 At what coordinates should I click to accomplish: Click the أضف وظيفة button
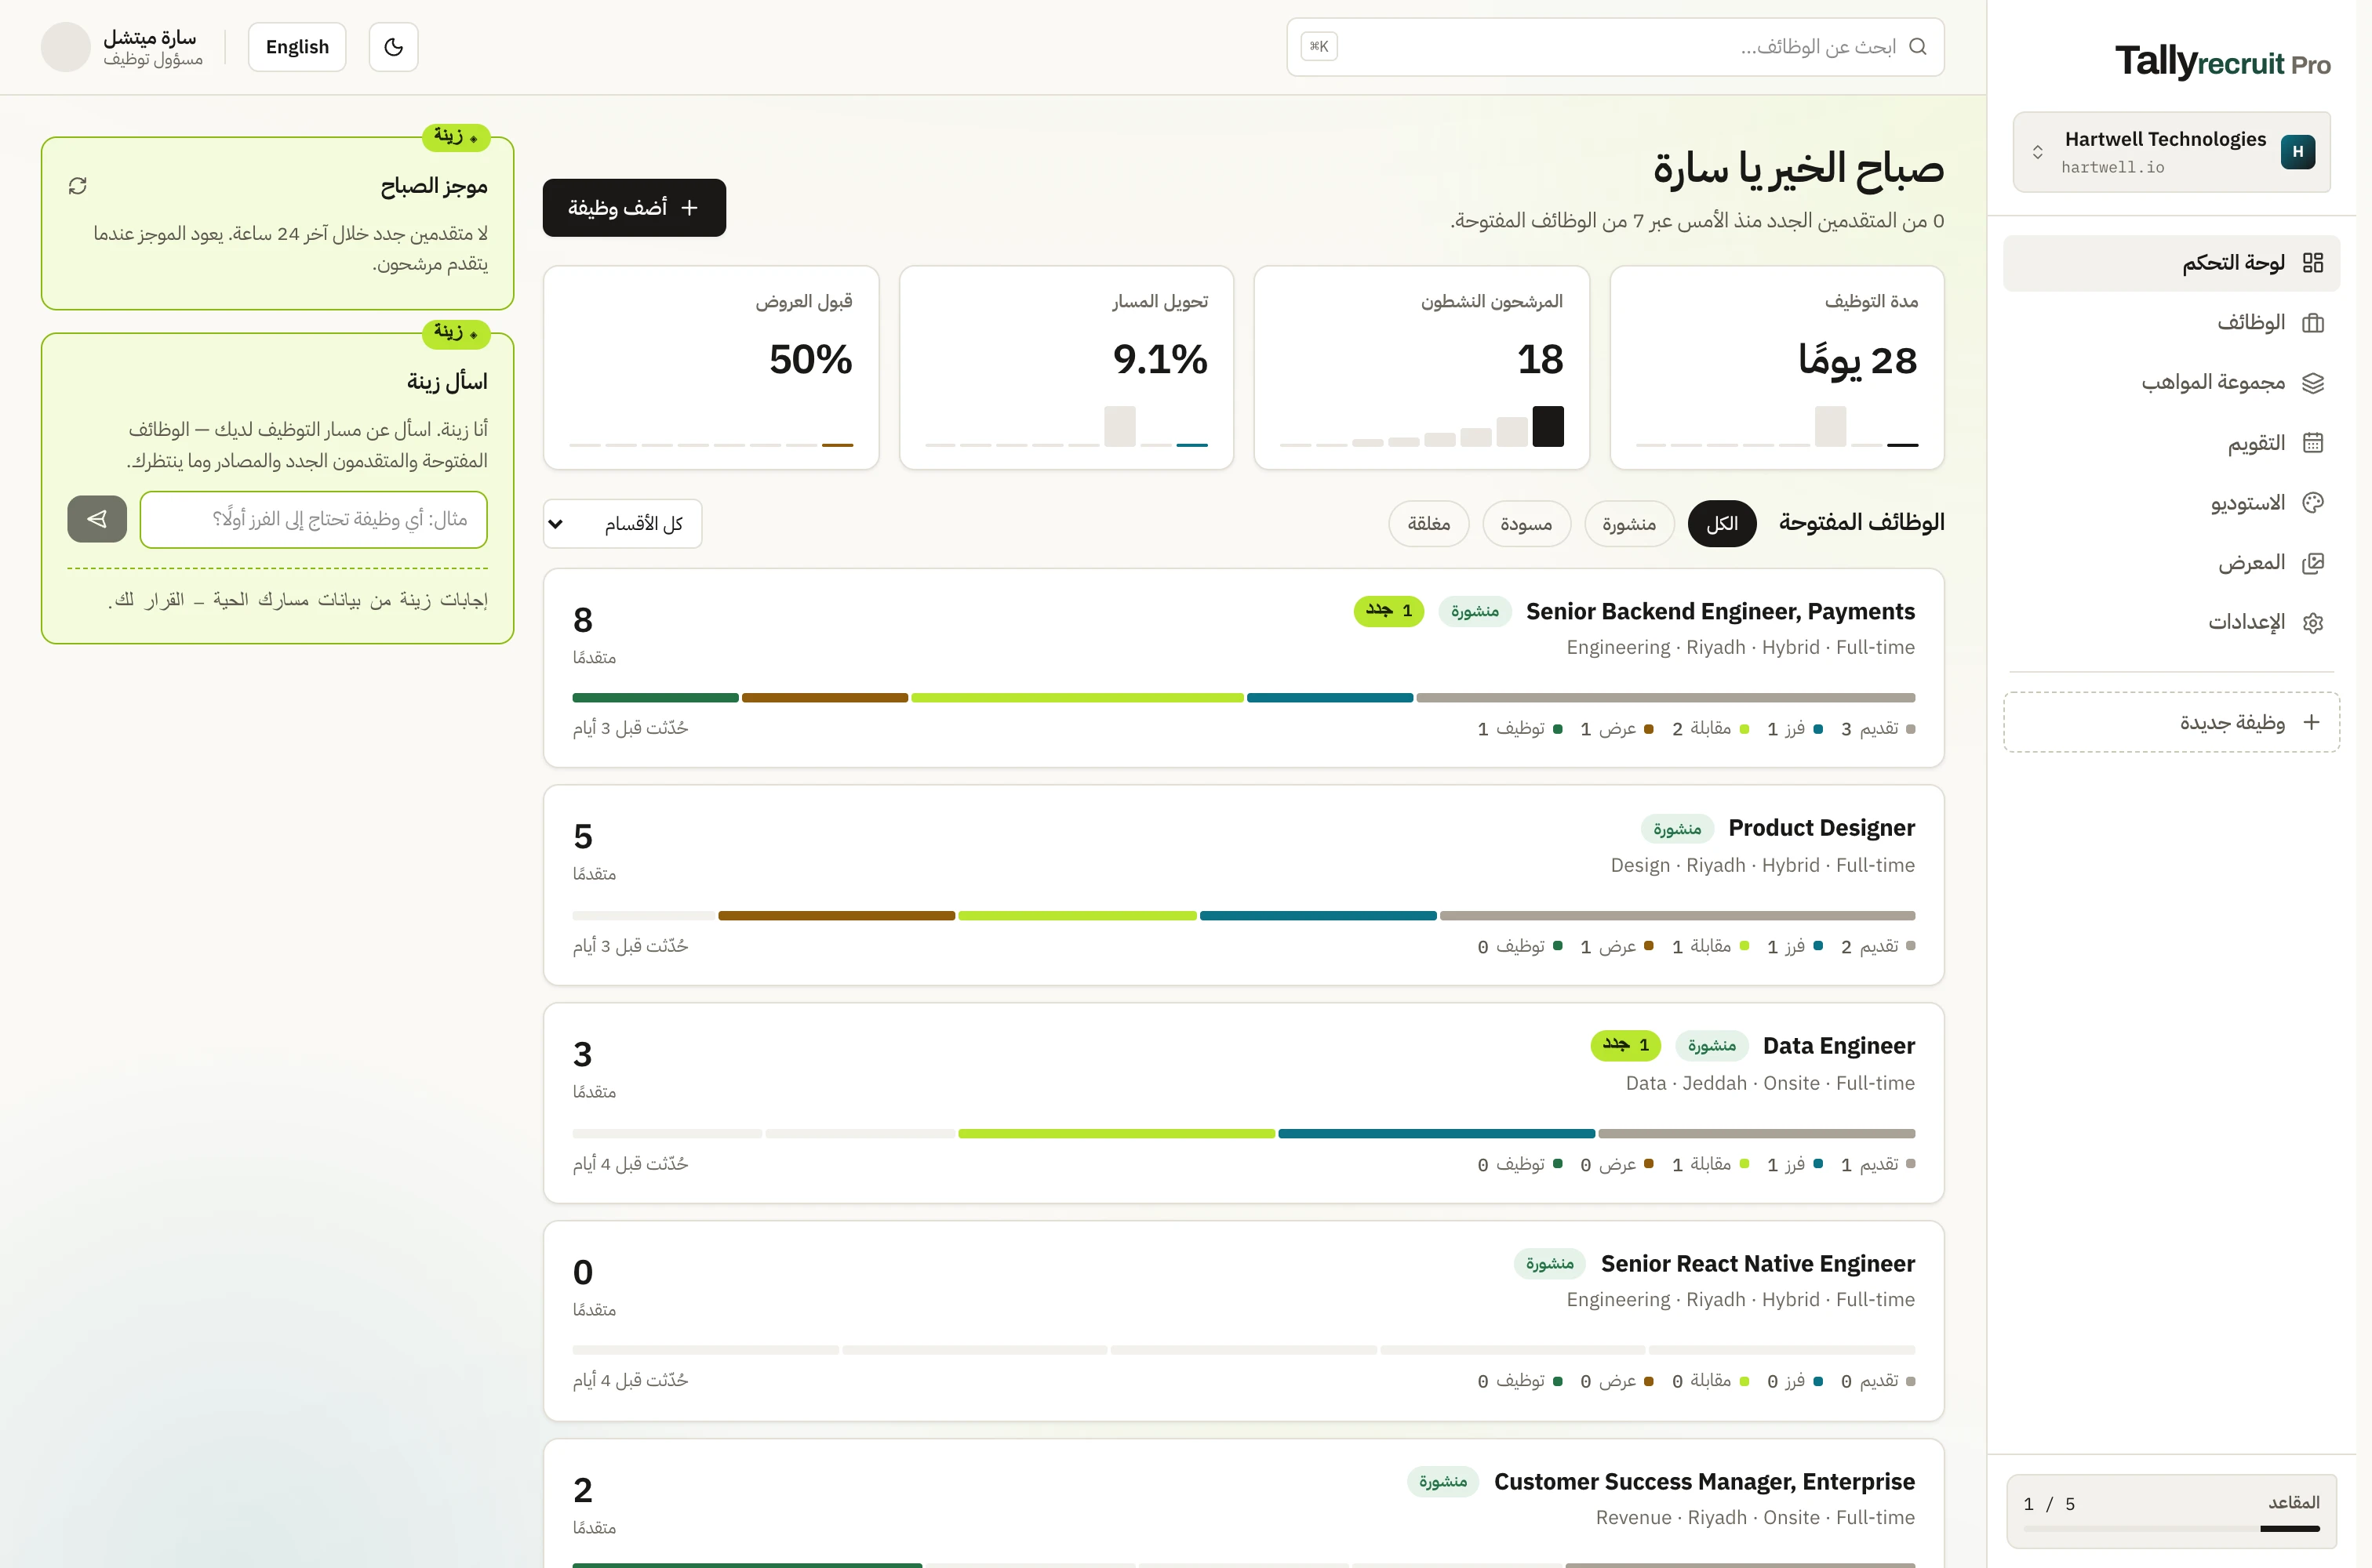tap(635, 208)
